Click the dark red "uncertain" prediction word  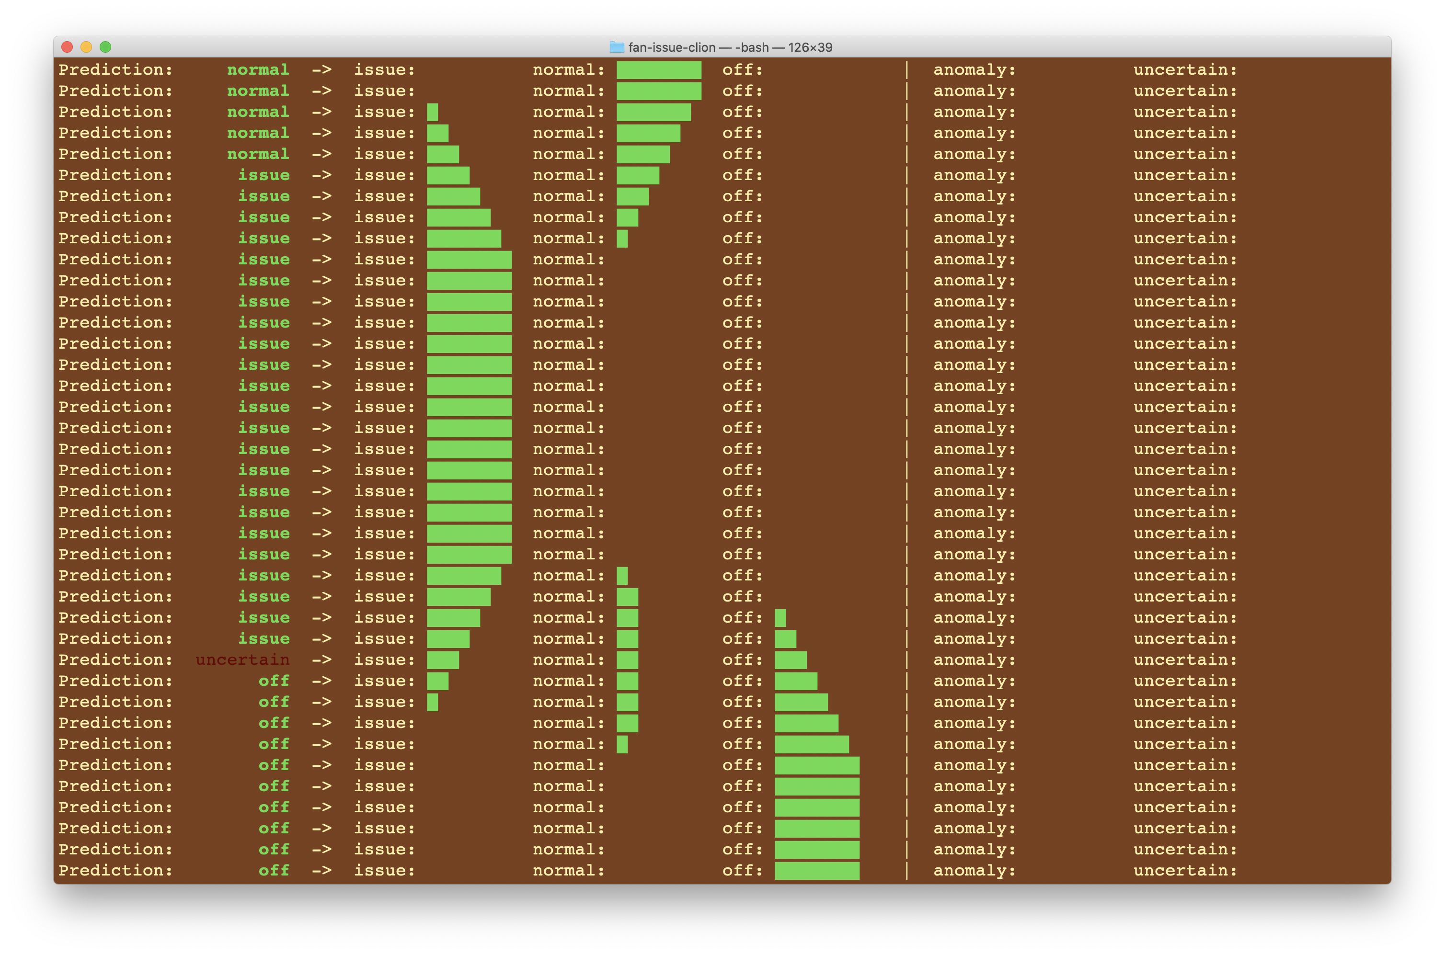tap(242, 659)
